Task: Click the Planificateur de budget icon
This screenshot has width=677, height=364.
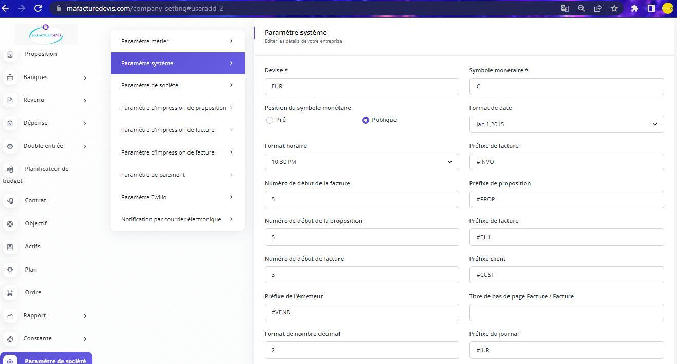Action: [10, 169]
